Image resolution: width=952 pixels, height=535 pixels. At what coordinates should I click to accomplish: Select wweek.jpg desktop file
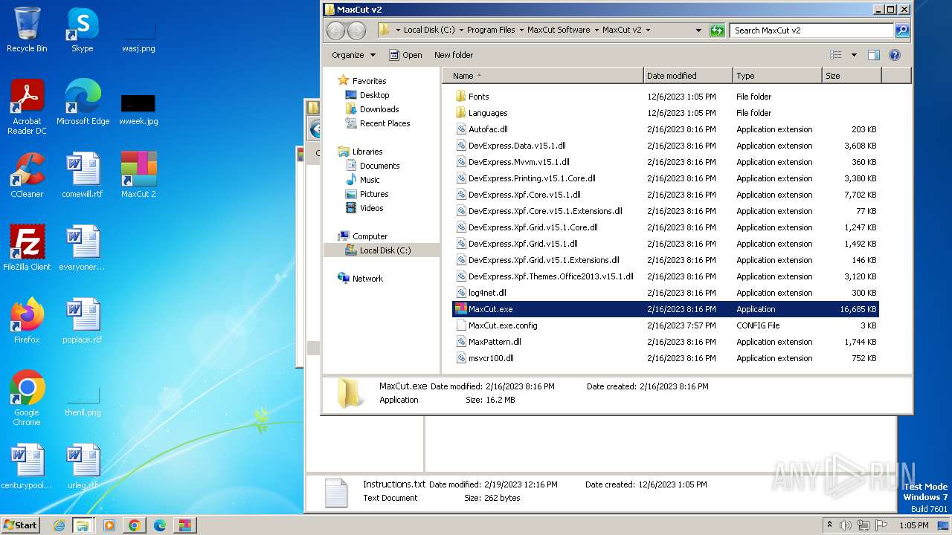(x=138, y=108)
